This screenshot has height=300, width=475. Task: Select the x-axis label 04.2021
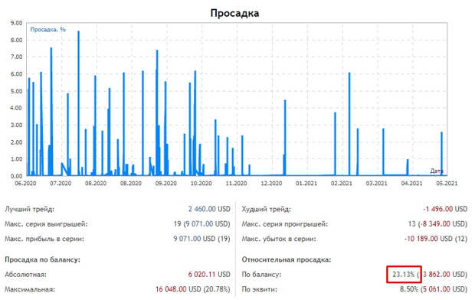(411, 184)
